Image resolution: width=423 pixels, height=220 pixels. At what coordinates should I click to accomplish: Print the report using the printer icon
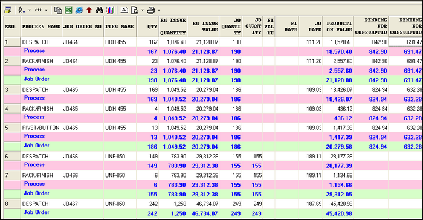[151, 10]
